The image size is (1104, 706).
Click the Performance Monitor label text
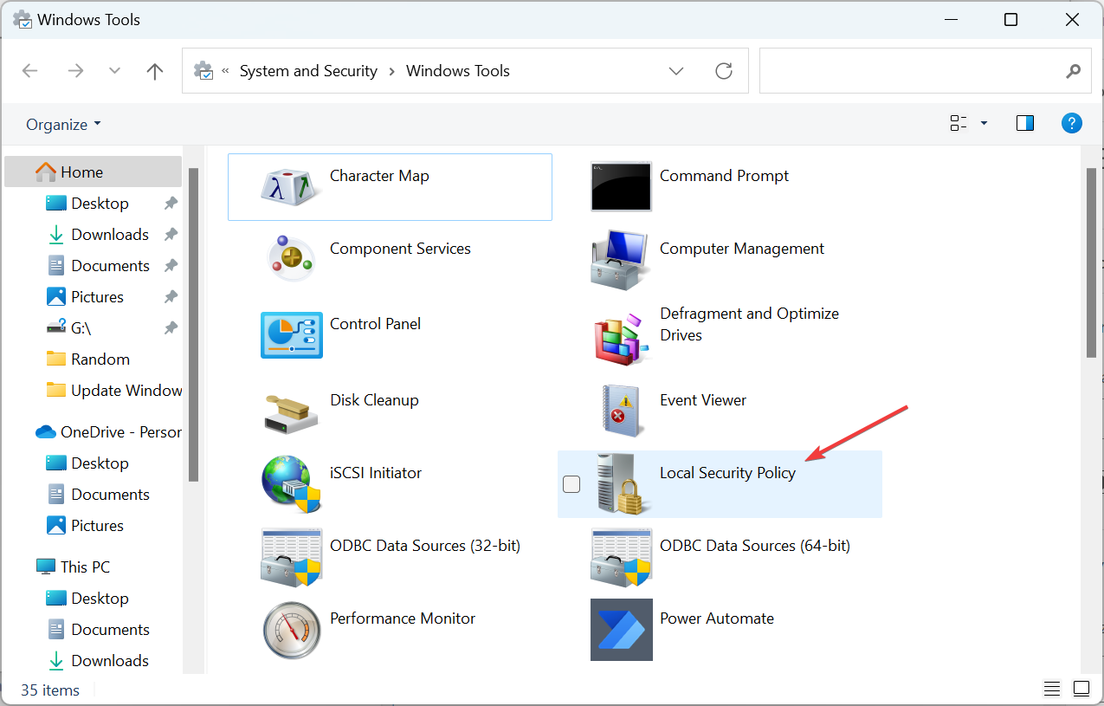[x=403, y=619]
